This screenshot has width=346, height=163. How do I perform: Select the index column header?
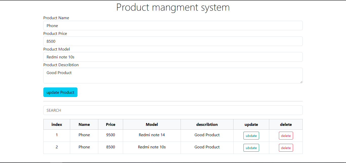click(57, 124)
